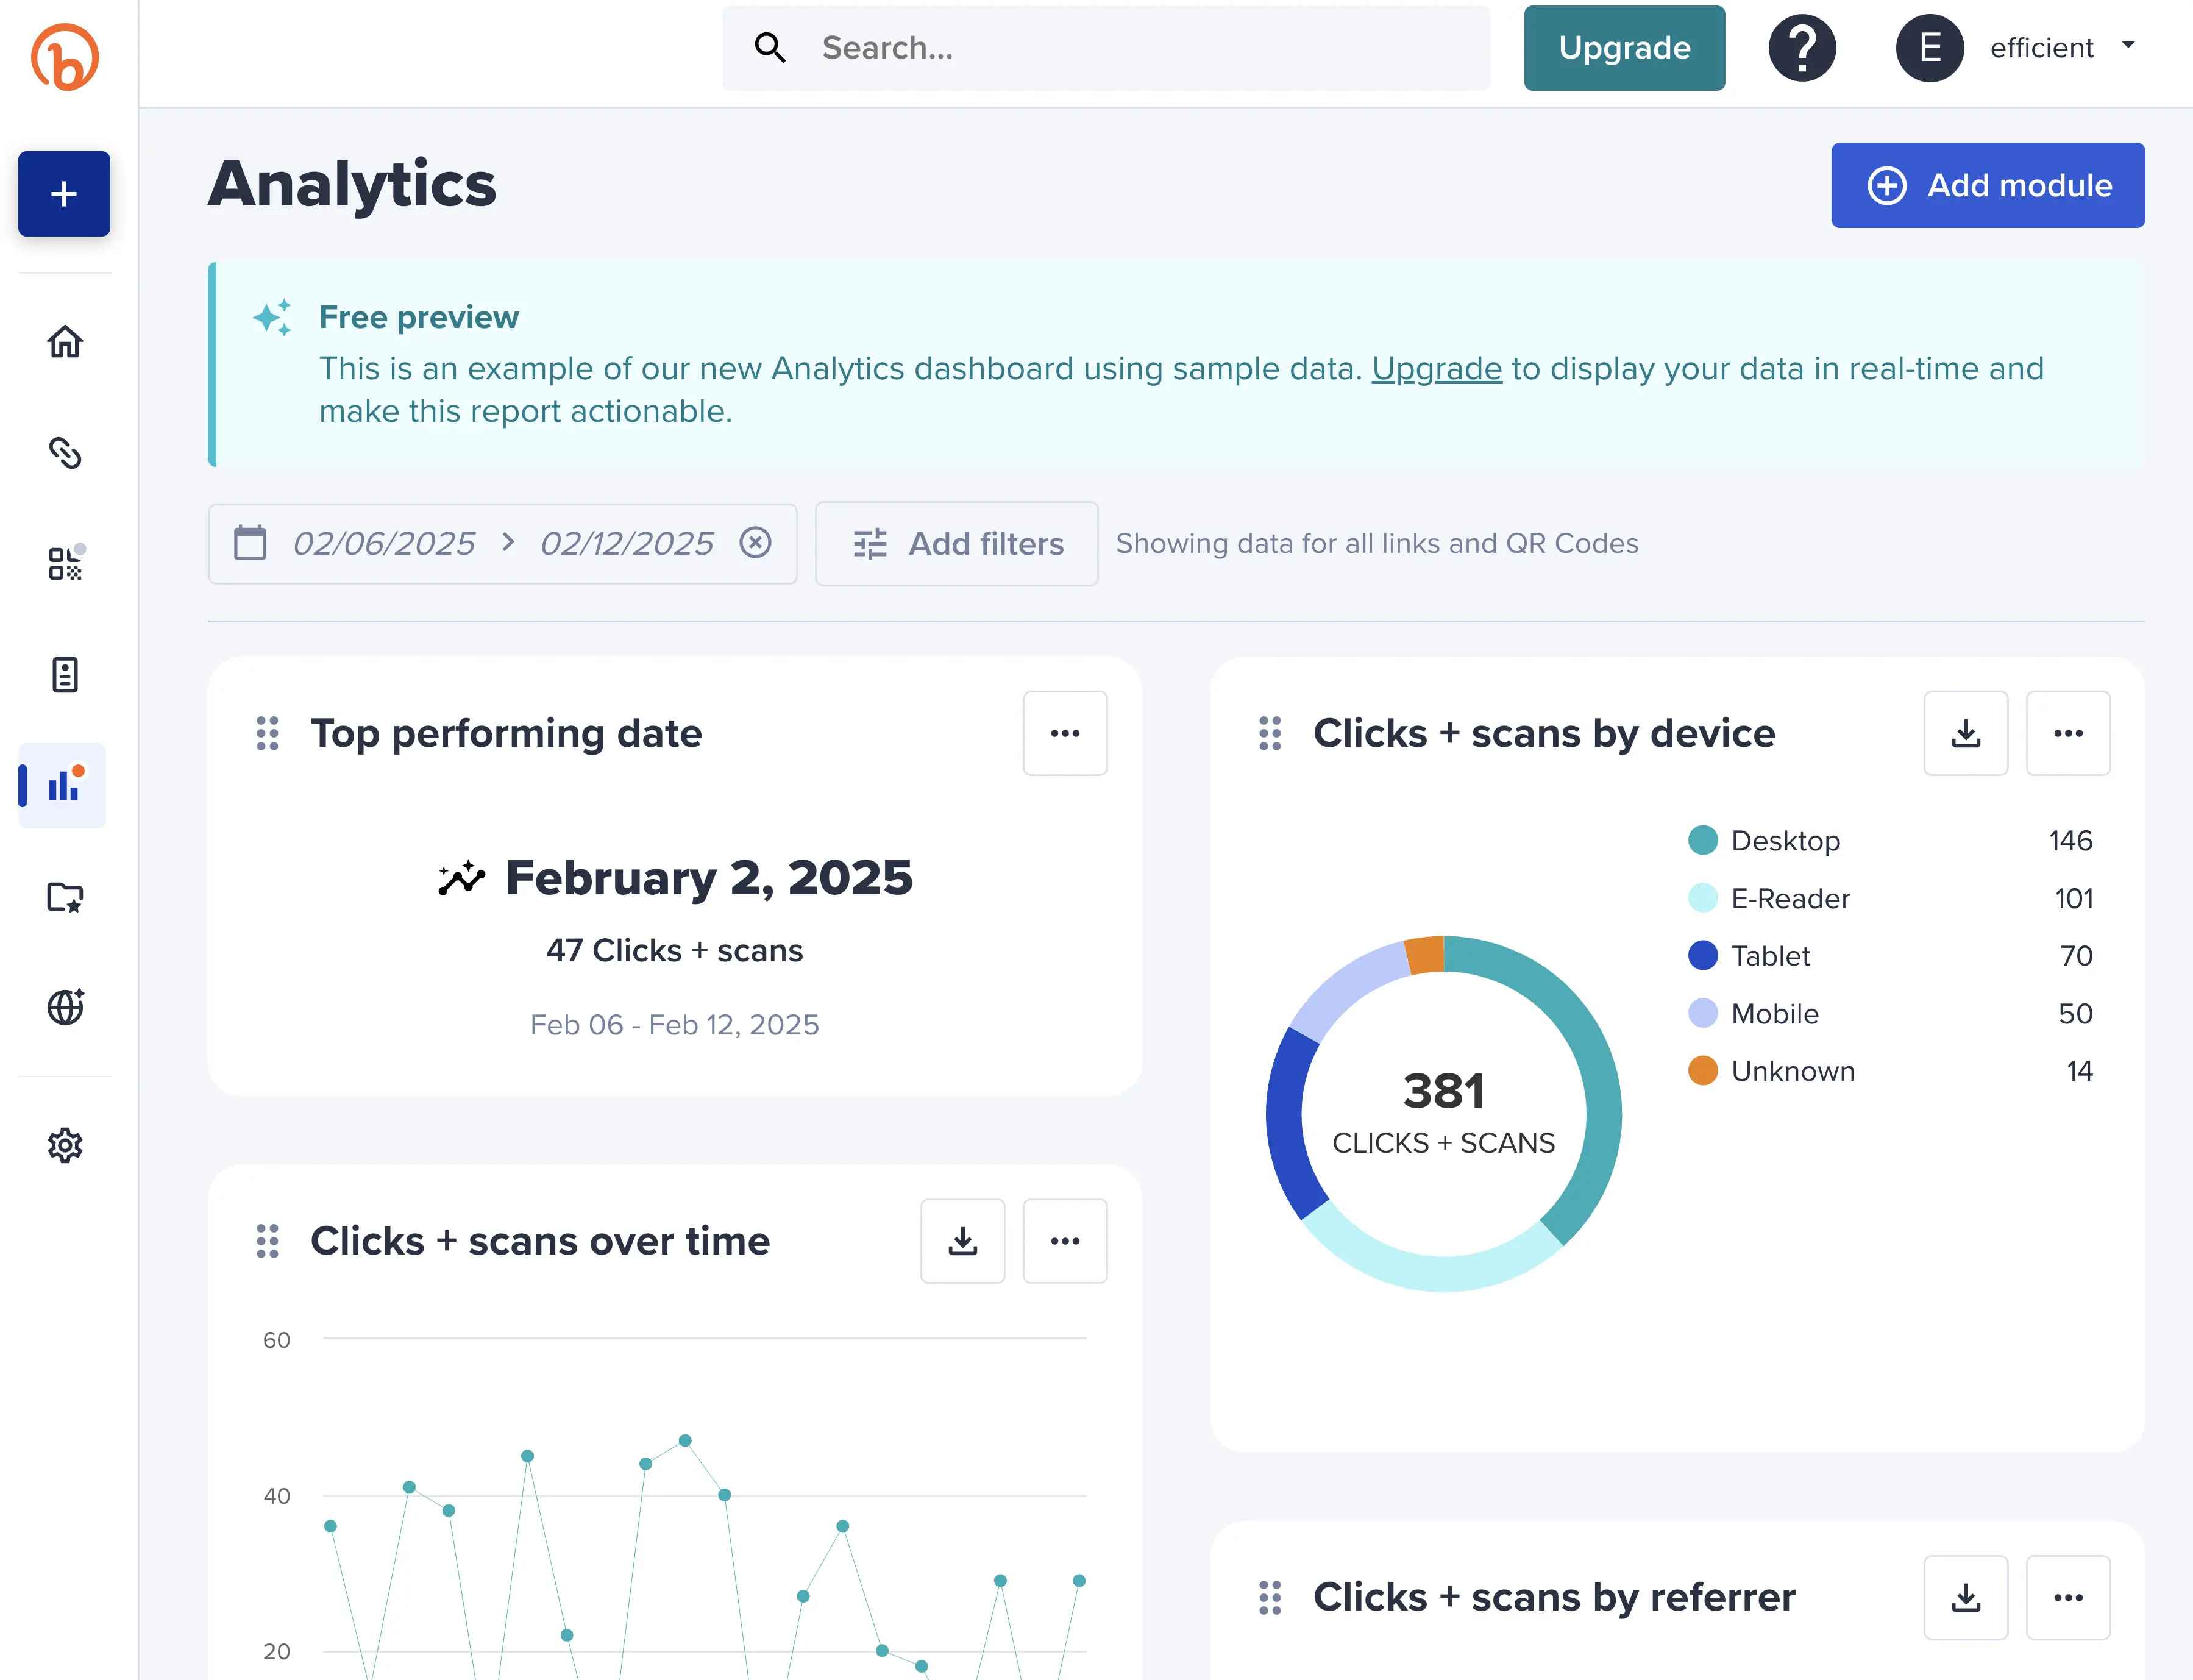Open the menu on Clicks + scans by referrer
The height and width of the screenshot is (1680, 2193).
(2068, 1597)
